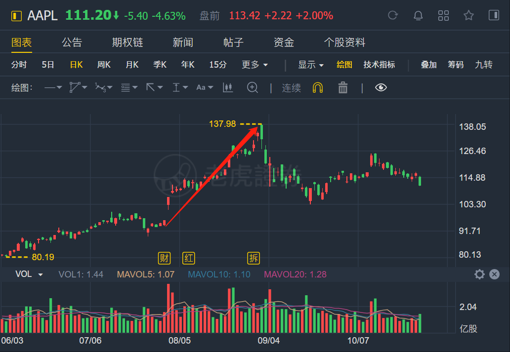Click the 财 earnings marker on chart
The height and width of the screenshot is (352, 510).
164,258
